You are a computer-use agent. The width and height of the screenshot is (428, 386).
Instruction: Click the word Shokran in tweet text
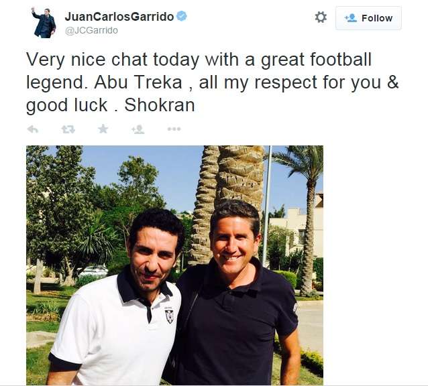pos(160,105)
